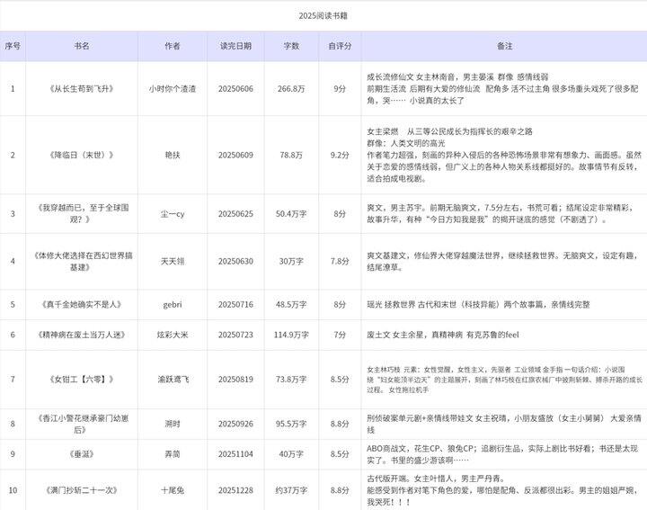
Task: Click book title 《体修大佬选择在西幻世界搞基建》
Action: (x=82, y=262)
